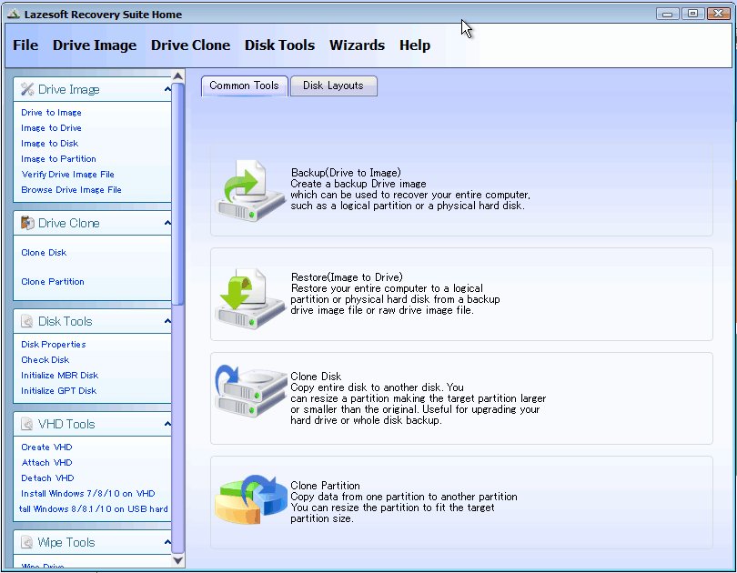Click the Clone Disk stacked drives icon
This screenshot has height=573, width=737.
(251, 391)
